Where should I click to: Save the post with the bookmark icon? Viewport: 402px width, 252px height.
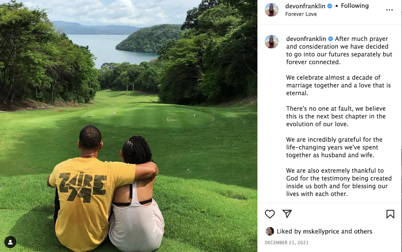pyautogui.click(x=390, y=214)
